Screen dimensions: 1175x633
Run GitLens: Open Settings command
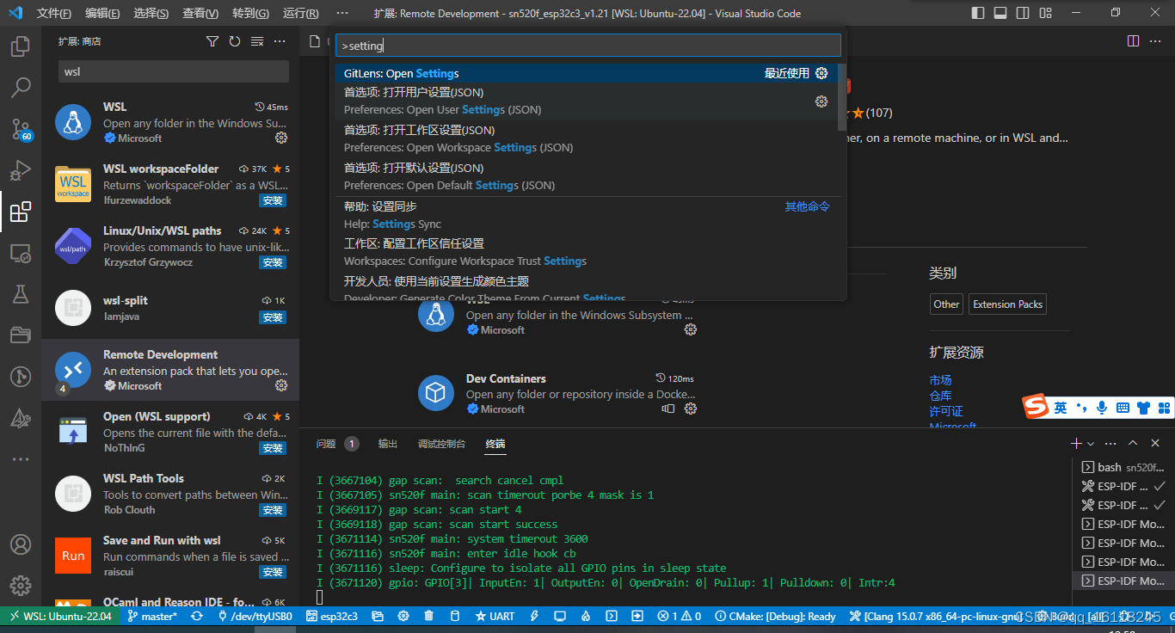pos(585,73)
